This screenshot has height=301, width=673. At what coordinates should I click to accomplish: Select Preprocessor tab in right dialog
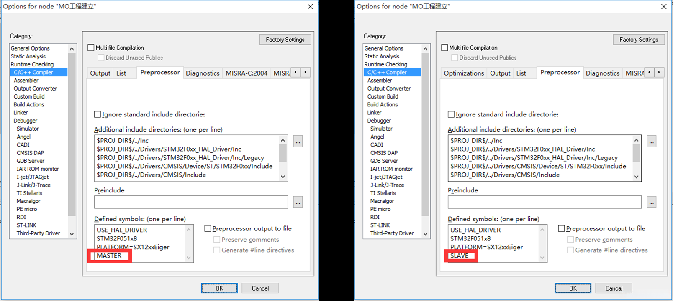pos(560,72)
